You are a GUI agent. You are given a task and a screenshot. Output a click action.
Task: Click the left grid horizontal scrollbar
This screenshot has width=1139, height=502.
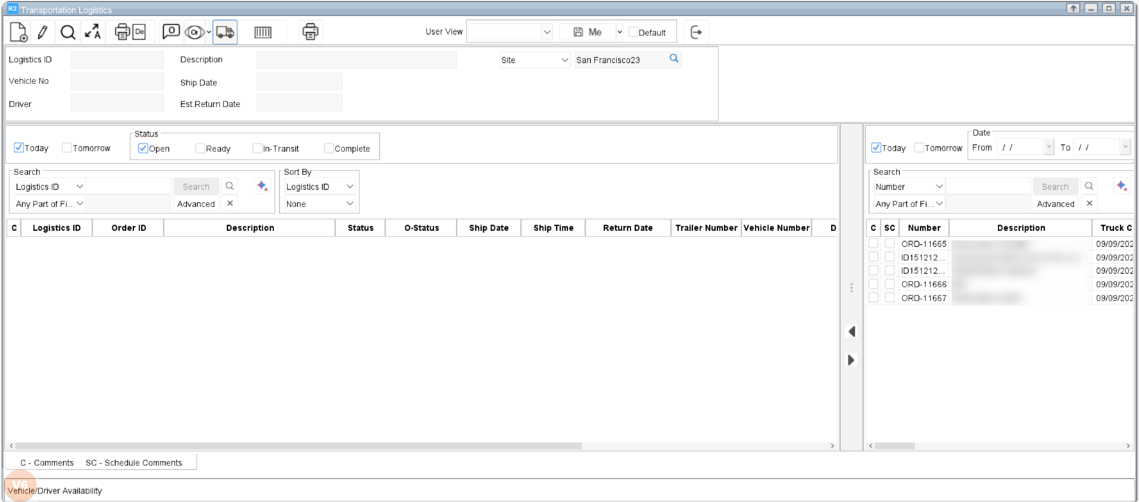298,445
